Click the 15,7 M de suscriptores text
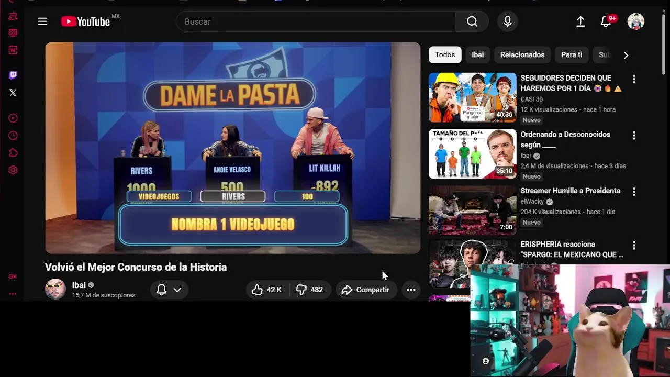 [104, 295]
